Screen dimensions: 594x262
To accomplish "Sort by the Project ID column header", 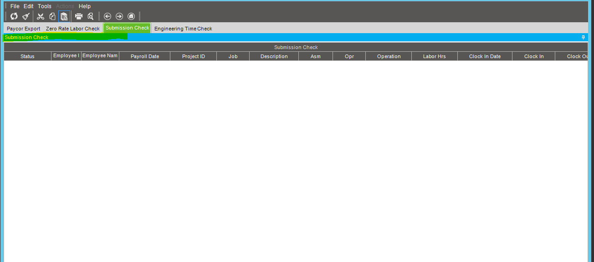I will pyautogui.click(x=194, y=56).
